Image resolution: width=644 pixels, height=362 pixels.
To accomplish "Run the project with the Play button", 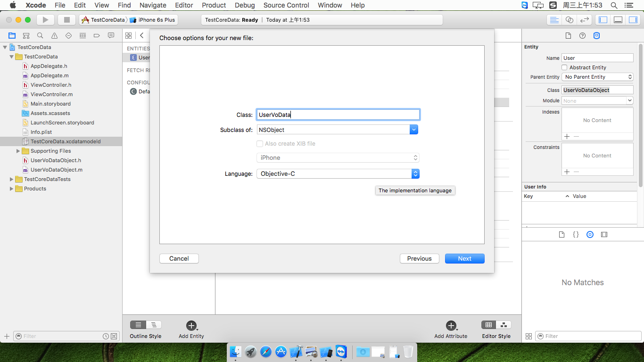I will tap(45, 20).
